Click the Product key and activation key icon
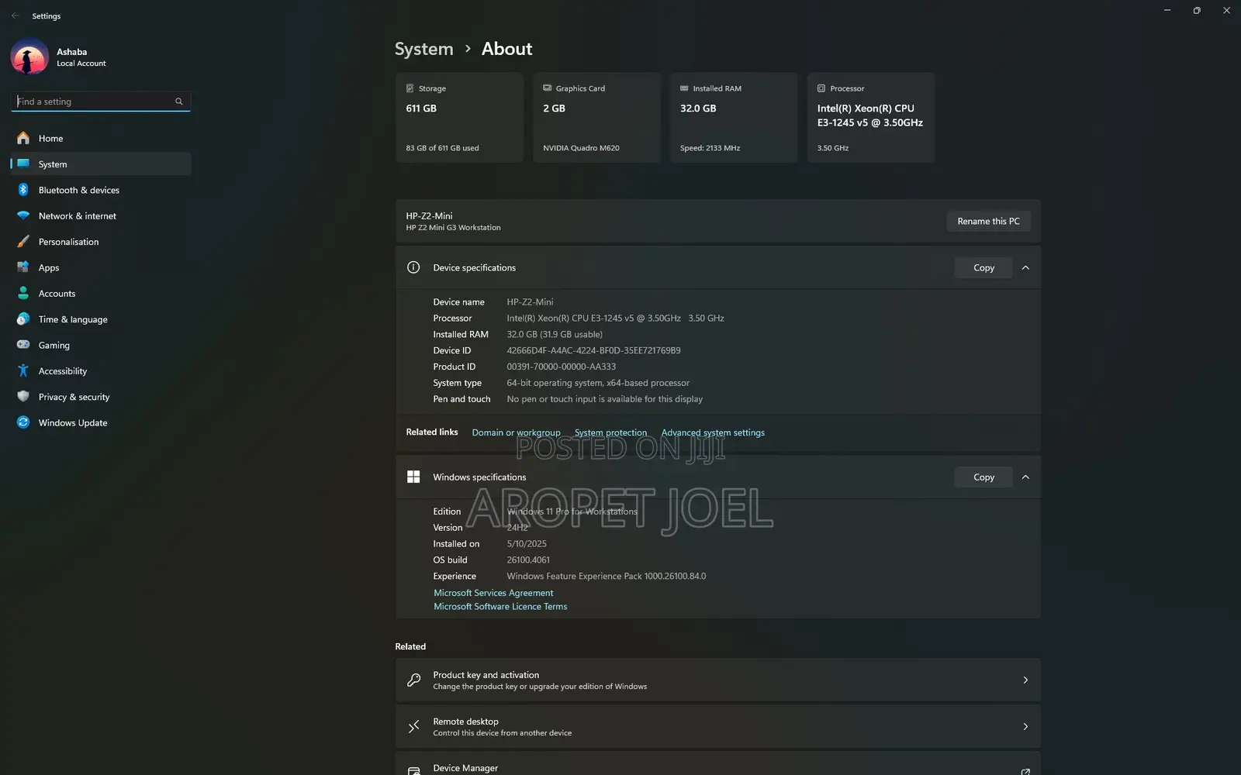 (x=414, y=680)
